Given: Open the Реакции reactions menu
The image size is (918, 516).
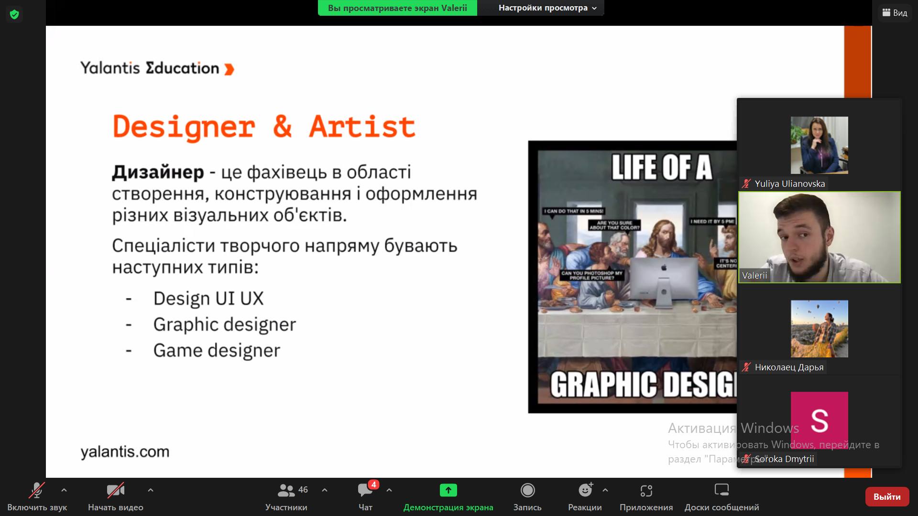Looking at the screenshot, I should 585,497.
